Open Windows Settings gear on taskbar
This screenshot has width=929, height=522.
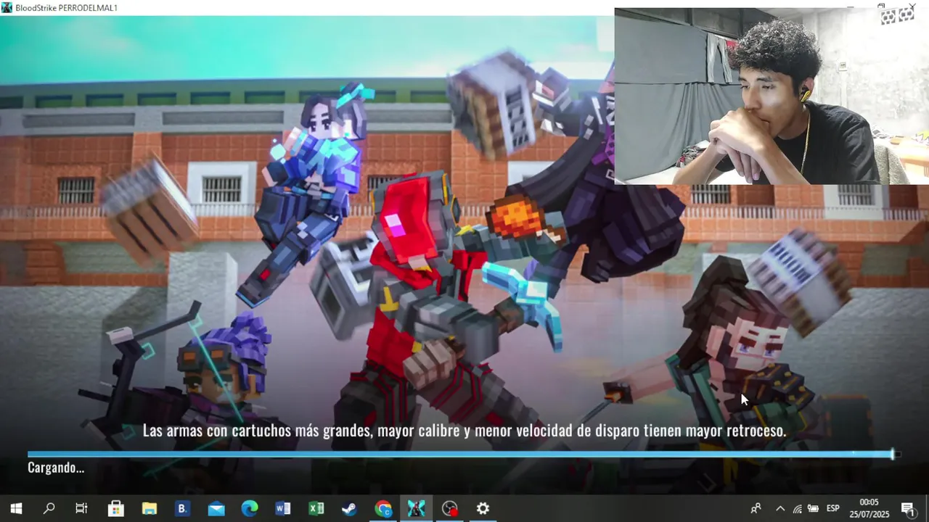pos(483,509)
